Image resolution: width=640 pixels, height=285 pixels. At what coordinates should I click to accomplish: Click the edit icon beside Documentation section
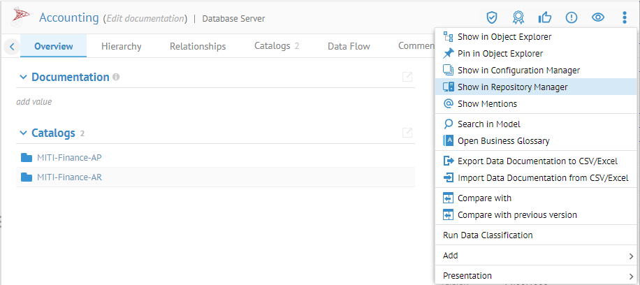tap(407, 77)
